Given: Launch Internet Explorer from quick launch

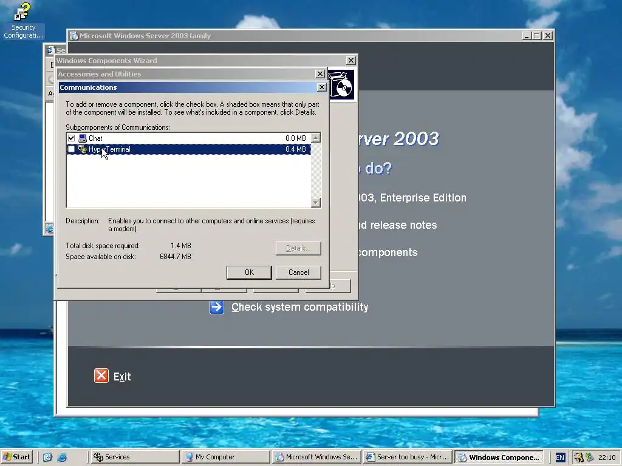Looking at the screenshot, I should (x=62, y=458).
